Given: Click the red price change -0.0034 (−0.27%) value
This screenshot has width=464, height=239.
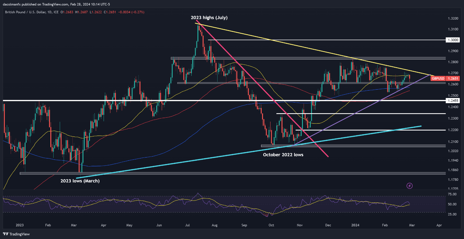Looking at the screenshot, I should (132, 12).
